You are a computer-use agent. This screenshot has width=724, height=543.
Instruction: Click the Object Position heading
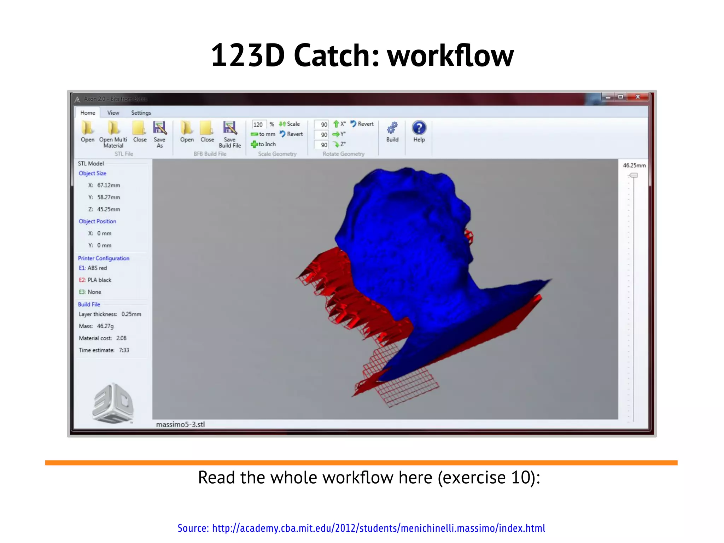[x=97, y=221]
